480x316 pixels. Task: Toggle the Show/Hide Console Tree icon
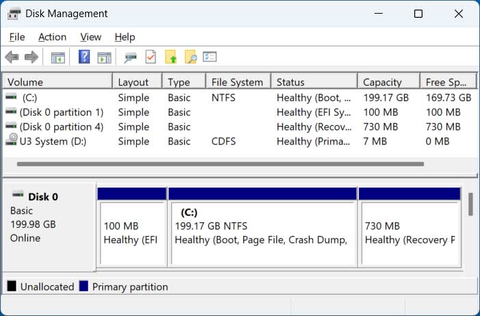(58, 57)
